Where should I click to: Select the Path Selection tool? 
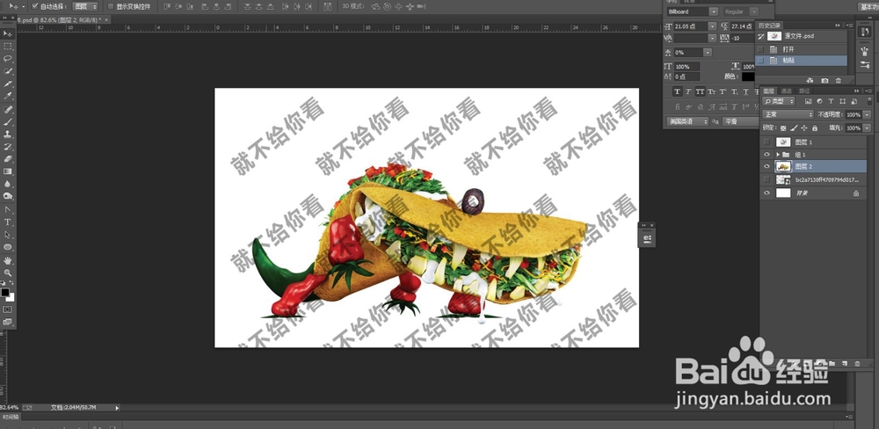(8, 235)
